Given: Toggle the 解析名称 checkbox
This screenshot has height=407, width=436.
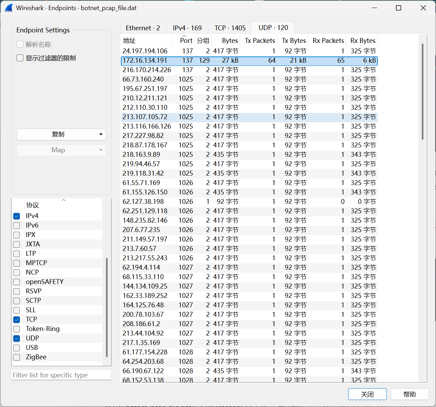Looking at the screenshot, I should pyautogui.click(x=20, y=44).
